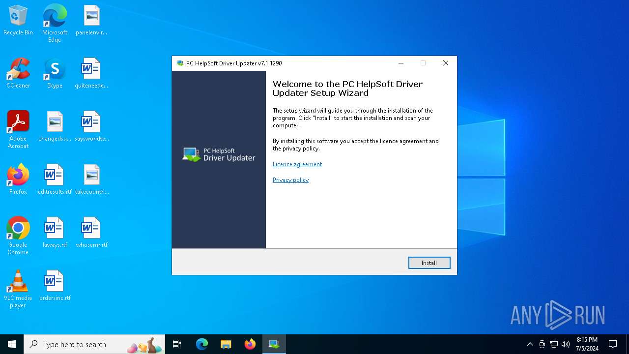
Task: Click the 'Welcome to the PC HelpSoft' heading
Action: point(348,88)
